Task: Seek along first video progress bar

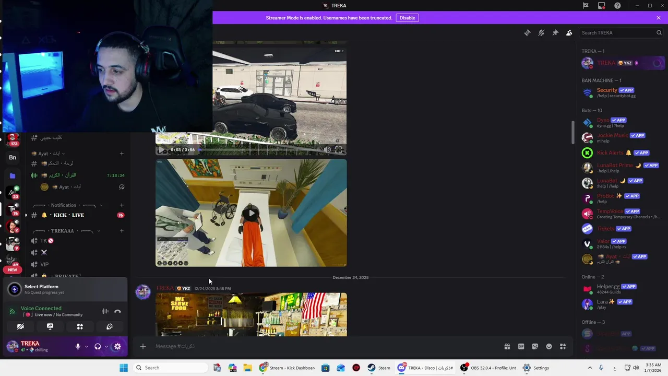Action: point(259,150)
